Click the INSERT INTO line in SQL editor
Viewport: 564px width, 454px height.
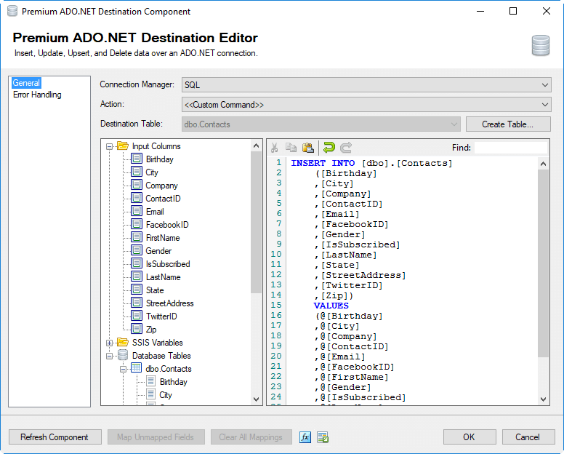point(371,163)
